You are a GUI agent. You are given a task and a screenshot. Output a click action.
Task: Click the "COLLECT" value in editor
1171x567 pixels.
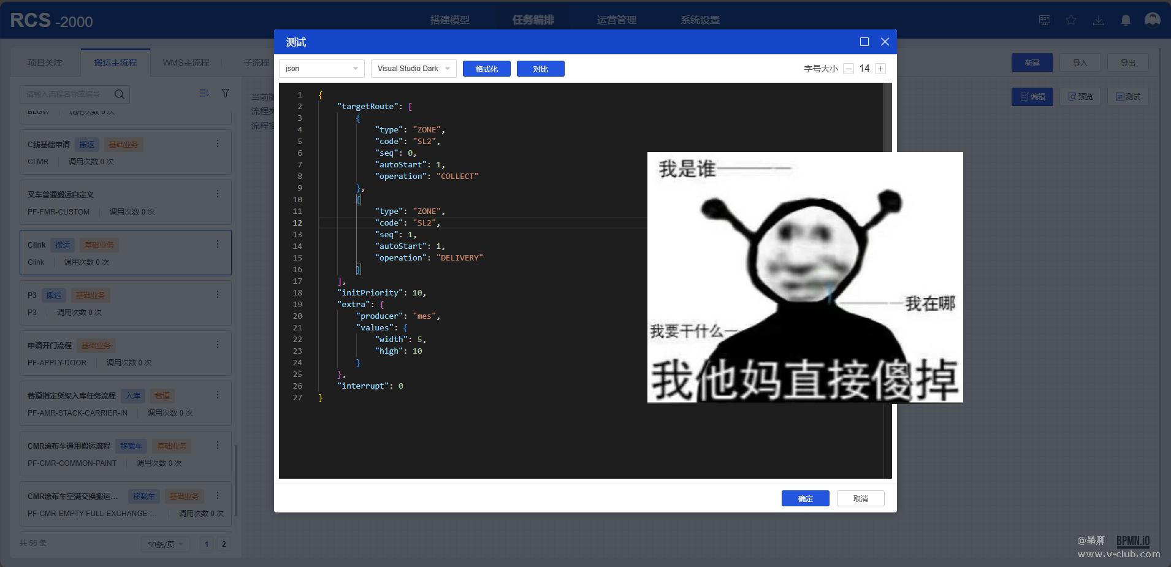click(x=457, y=177)
